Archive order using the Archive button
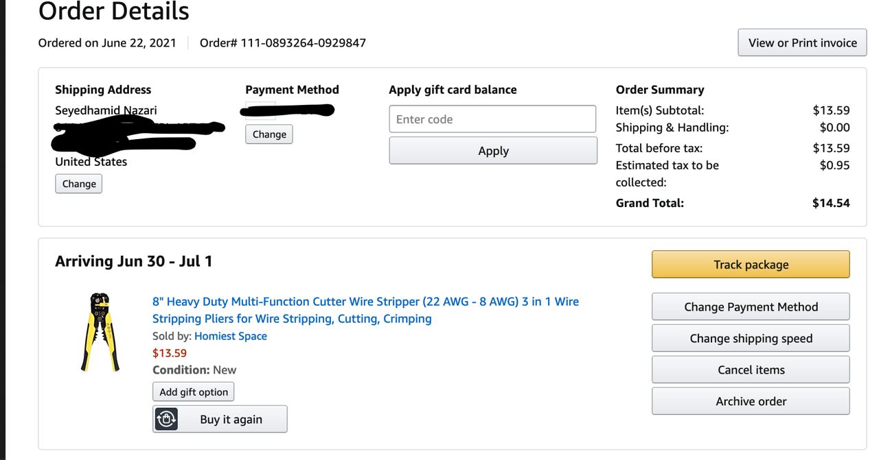The image size is (879, 460). 751,401
